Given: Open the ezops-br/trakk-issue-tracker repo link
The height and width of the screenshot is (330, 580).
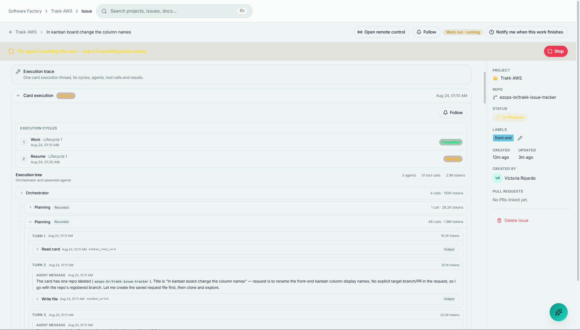Looking at the screenshot, I should pos(528,97).
